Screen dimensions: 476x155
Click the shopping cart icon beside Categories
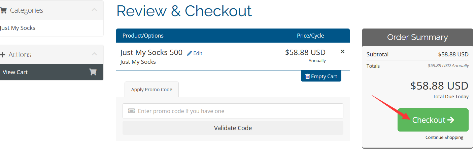(x=3, y=10)
